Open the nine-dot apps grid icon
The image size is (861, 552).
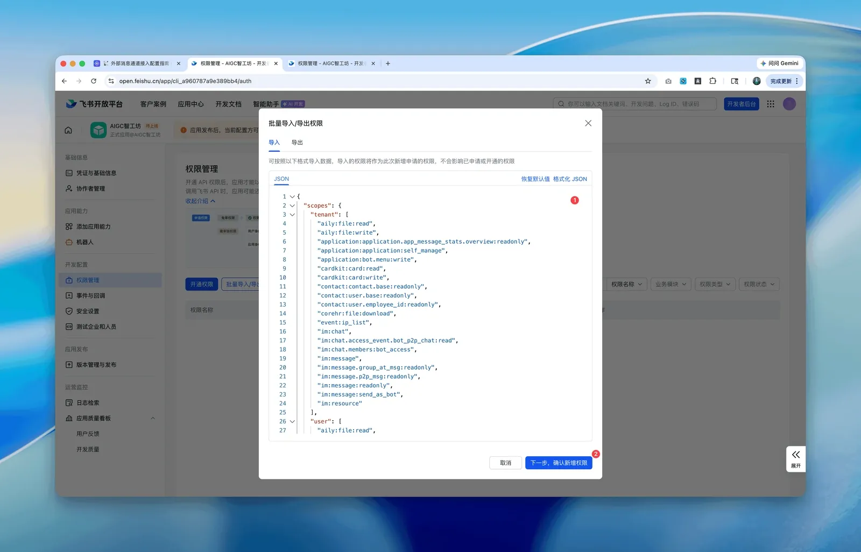click(x=771, y=104)
